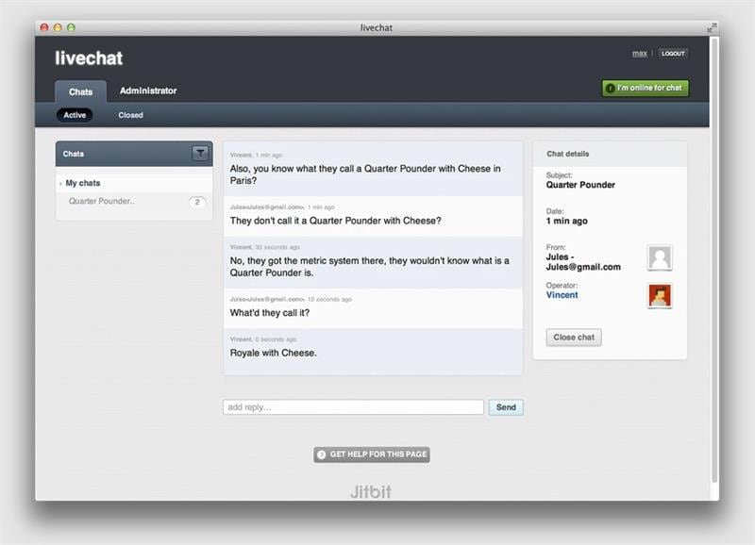The image size is (755, 545).
Task: Click the fullscreen arrows in title bar
Action: point(712,28)
